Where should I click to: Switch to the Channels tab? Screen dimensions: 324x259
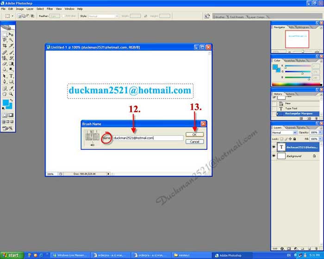[290, 128]
